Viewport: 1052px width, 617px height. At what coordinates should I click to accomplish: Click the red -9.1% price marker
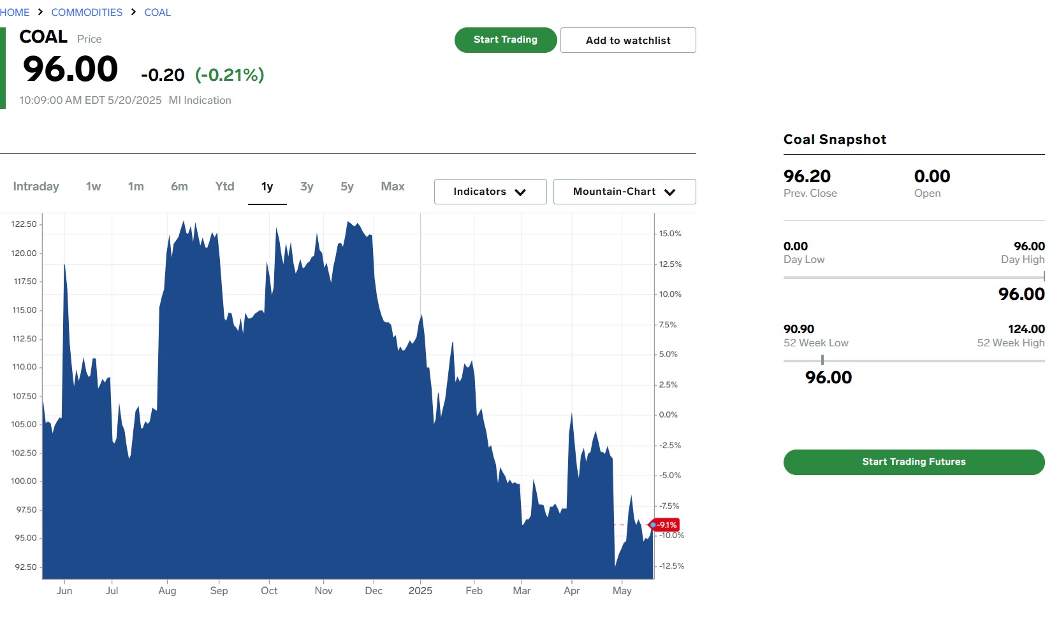(x=664, y=525)
